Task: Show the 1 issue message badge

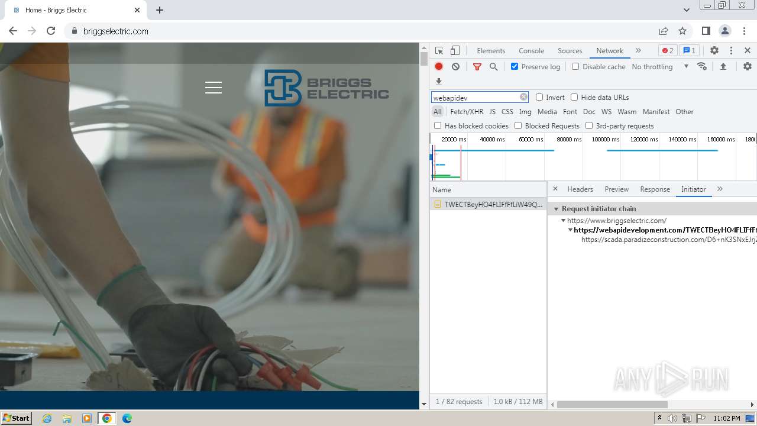Action: [x=689, y=50]
